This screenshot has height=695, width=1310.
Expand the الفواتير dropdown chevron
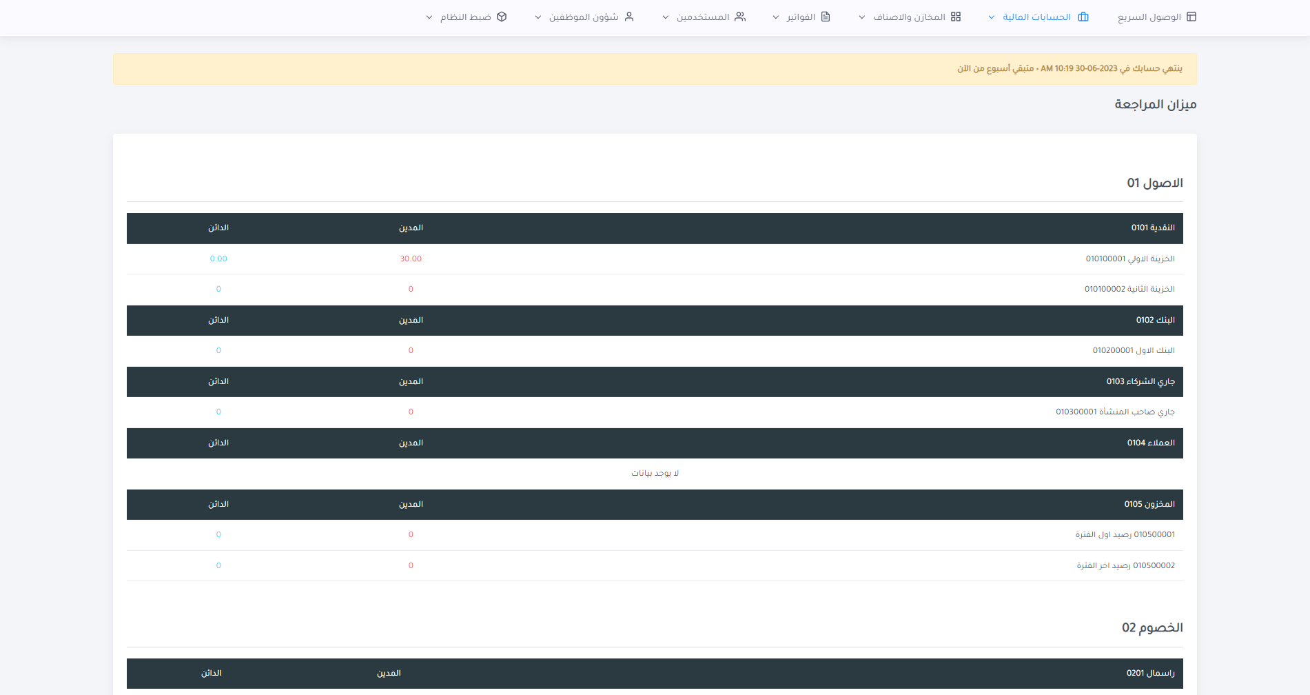pos(776,17)
